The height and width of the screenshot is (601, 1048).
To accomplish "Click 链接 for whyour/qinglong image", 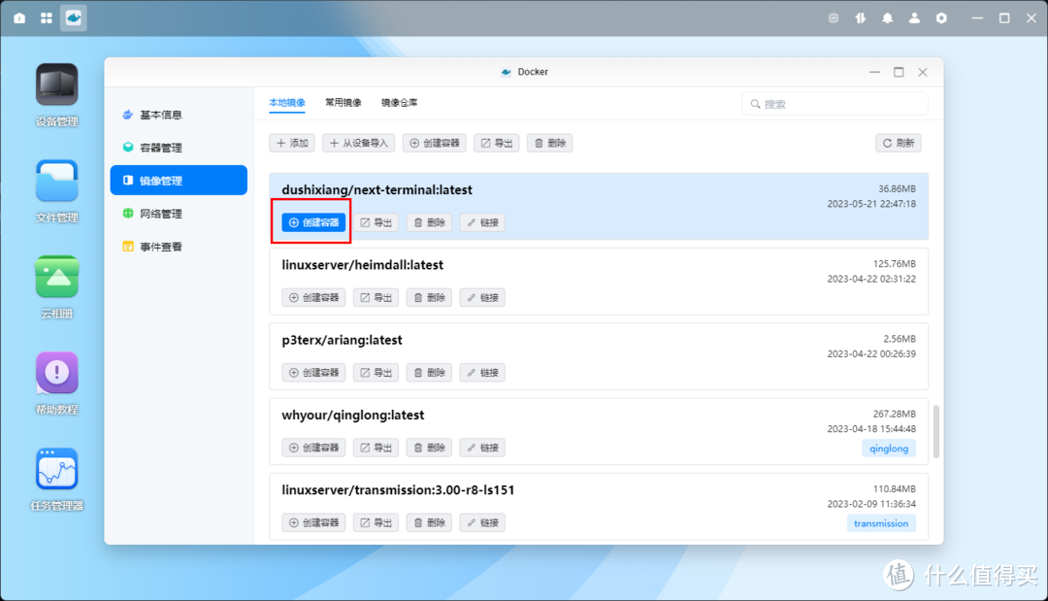I will [x=482, y=448].
